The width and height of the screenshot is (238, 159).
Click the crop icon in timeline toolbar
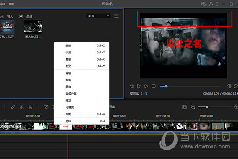point(46,107)
